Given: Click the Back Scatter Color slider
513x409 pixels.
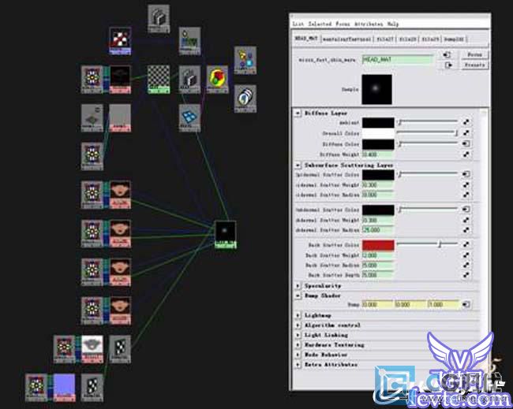Looking at the screenshot, I should [427, 244].
